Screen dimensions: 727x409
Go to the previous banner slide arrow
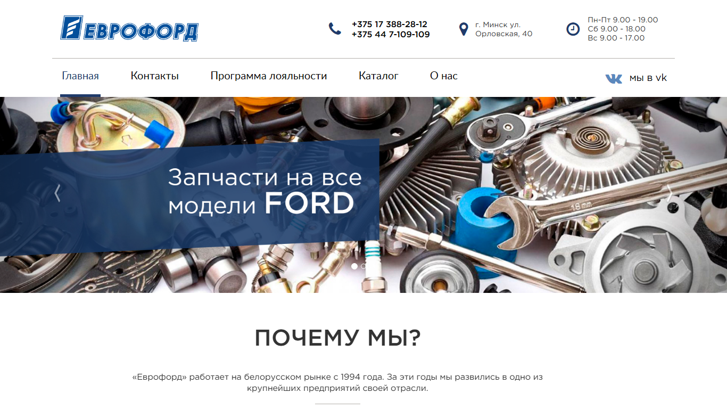(57, 193)
